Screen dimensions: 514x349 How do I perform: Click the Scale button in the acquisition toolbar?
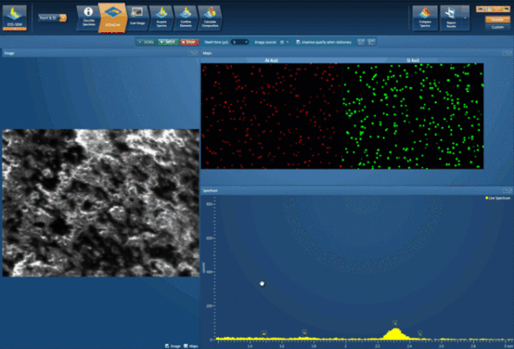(146, 42)
